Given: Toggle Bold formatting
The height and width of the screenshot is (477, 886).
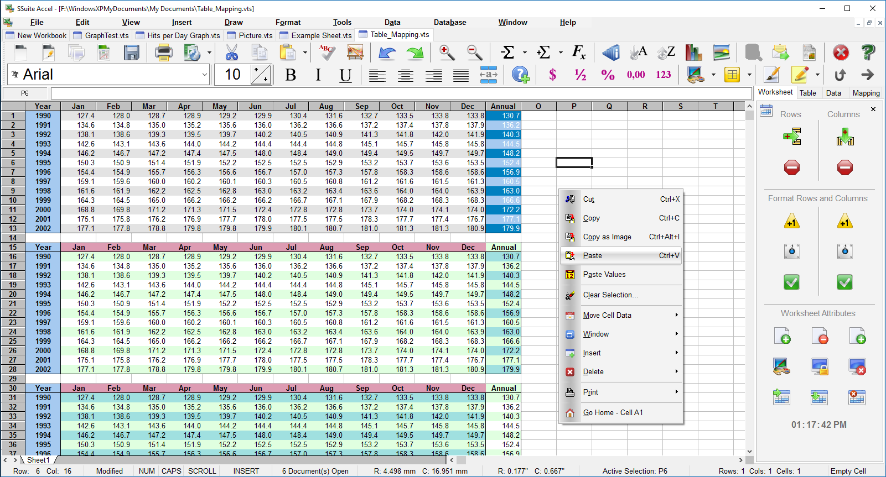Looking at the screenshot, I should 291,75.
